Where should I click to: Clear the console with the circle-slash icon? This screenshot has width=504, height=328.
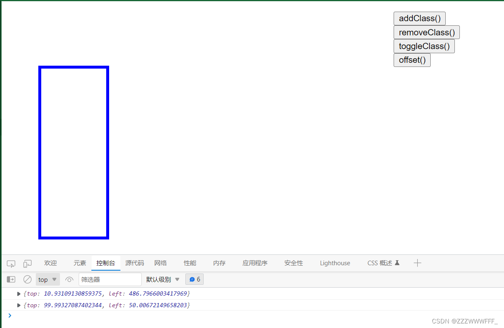coord(27,279)
